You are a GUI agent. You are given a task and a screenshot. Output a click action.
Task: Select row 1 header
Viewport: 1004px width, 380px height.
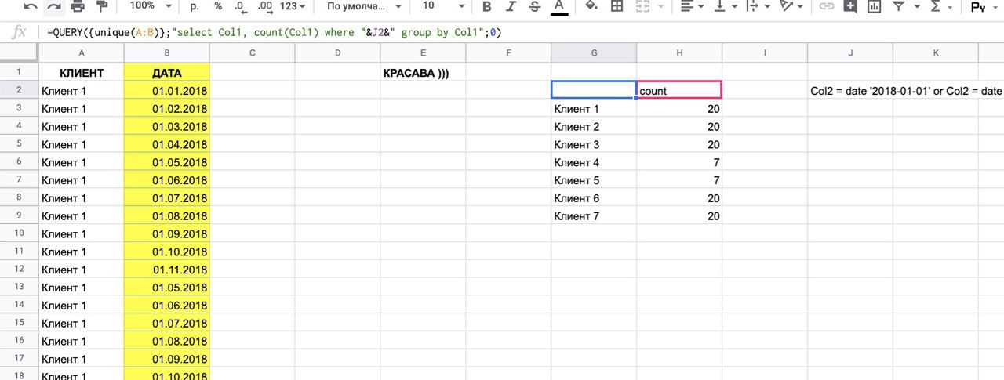20,72
